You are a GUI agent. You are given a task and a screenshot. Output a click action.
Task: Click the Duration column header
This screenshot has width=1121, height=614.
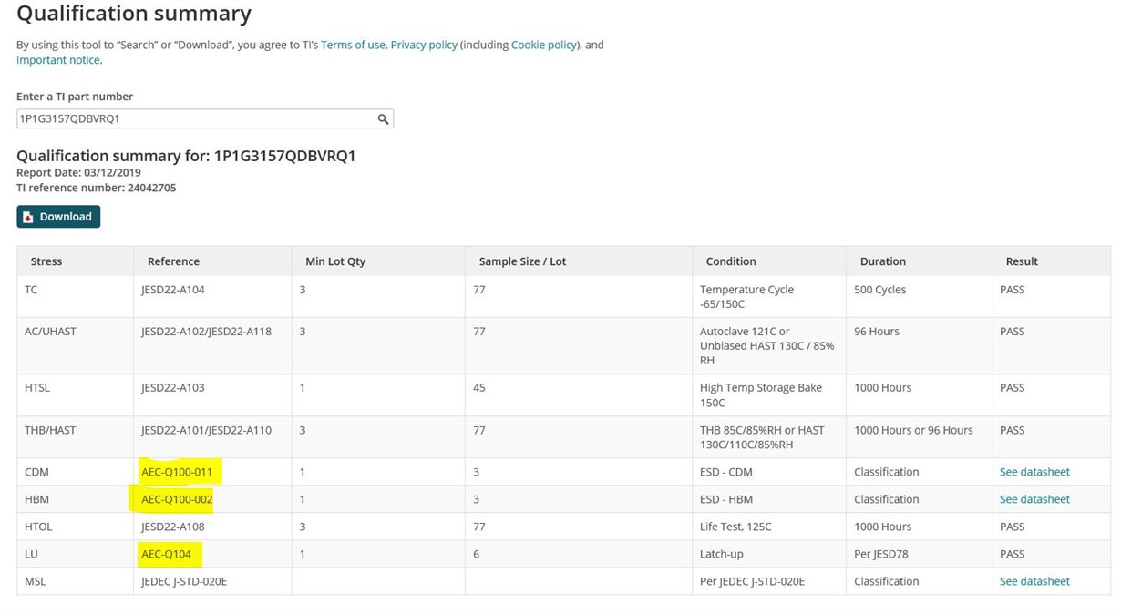pos(882,261)
